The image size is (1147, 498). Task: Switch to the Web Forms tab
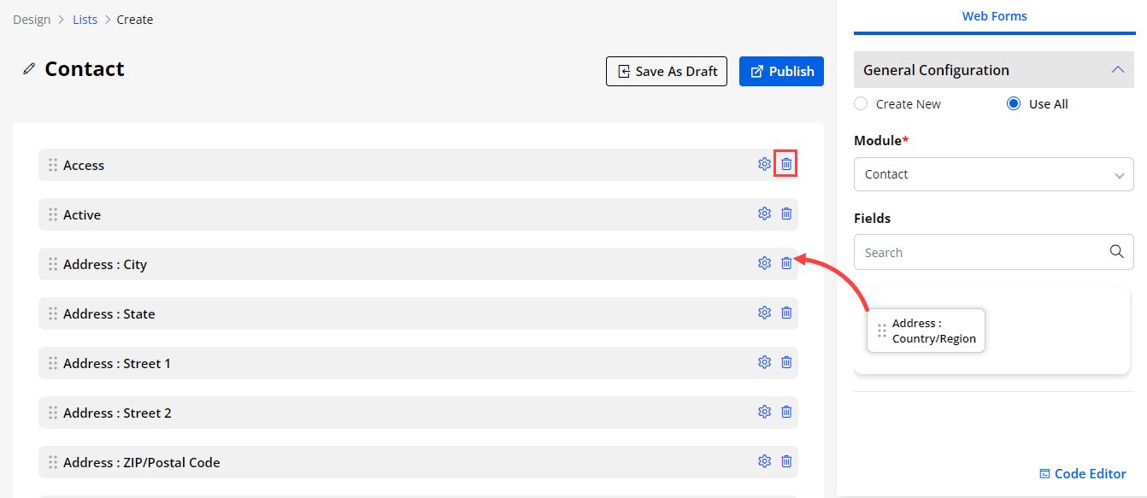(994, 16)
